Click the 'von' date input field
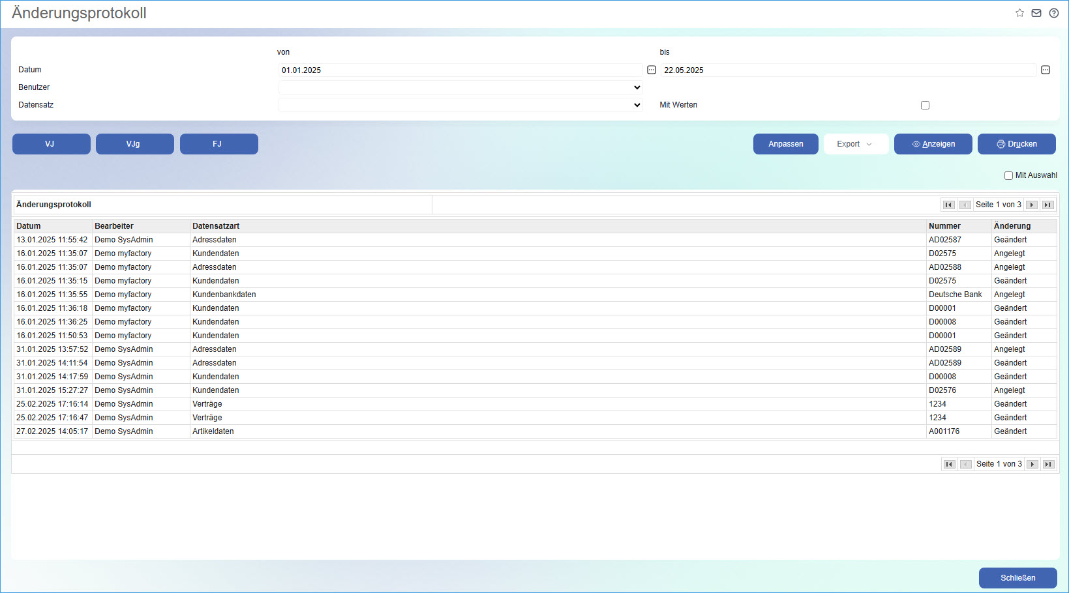 pyautogui.click(x=460, y=70)
